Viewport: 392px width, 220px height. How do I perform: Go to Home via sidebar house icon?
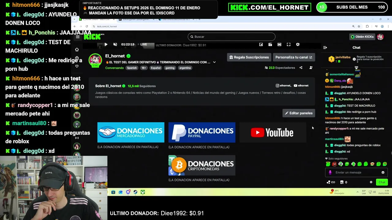(77, 50)
